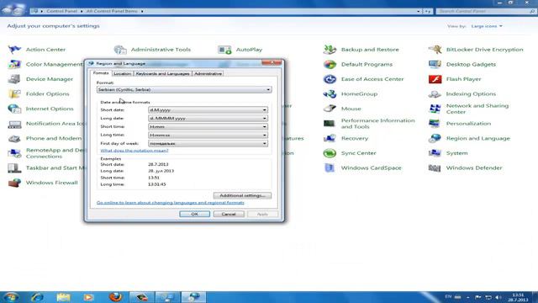The width and height of the screenshot is (538, 303).
Task: Open the AutoPlay icon
Action: (x=224, y=50)
